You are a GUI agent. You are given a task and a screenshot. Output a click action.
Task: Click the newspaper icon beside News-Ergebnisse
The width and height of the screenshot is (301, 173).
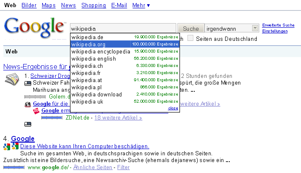12,79
